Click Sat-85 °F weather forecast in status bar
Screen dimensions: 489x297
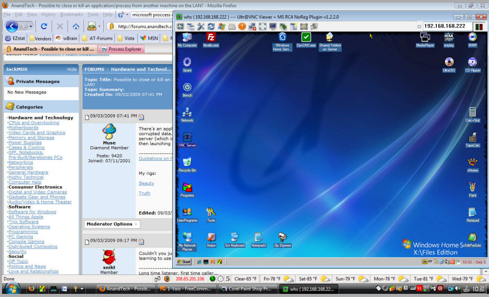[x=315, y=279]
